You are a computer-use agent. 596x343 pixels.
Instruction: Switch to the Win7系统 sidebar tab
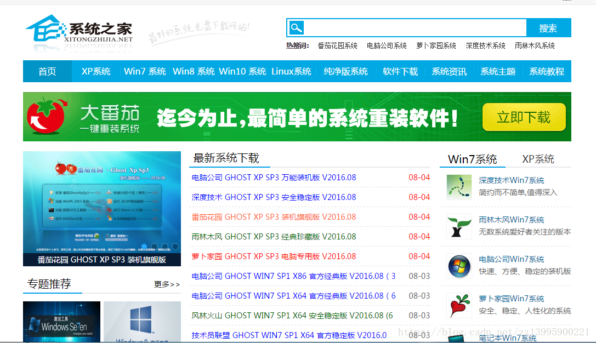pyautogui.click(x=473, y=159)
